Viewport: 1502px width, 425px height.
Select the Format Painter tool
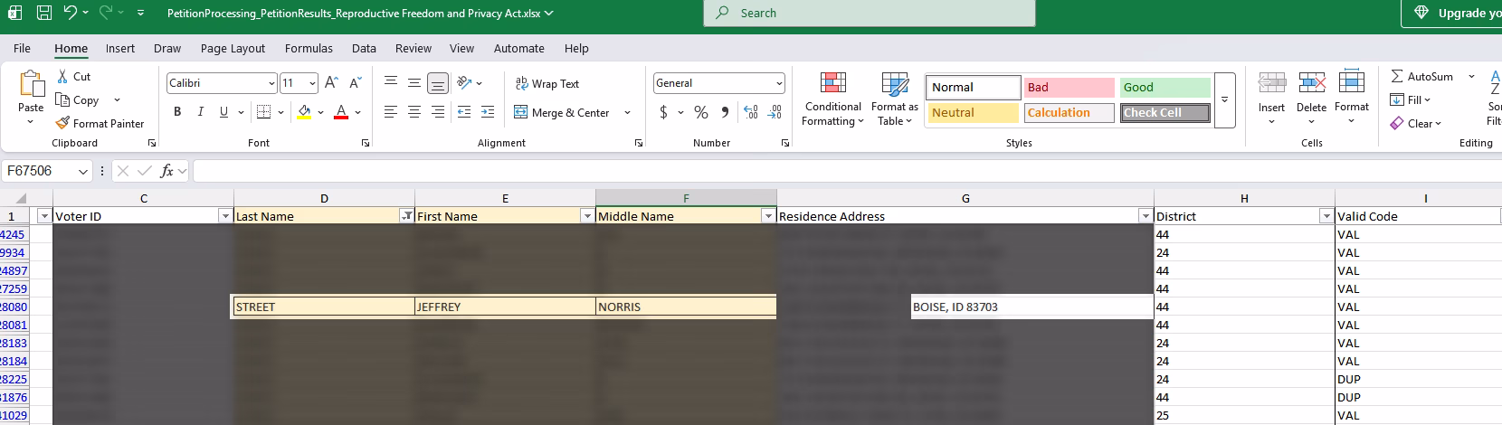[100, 123]
